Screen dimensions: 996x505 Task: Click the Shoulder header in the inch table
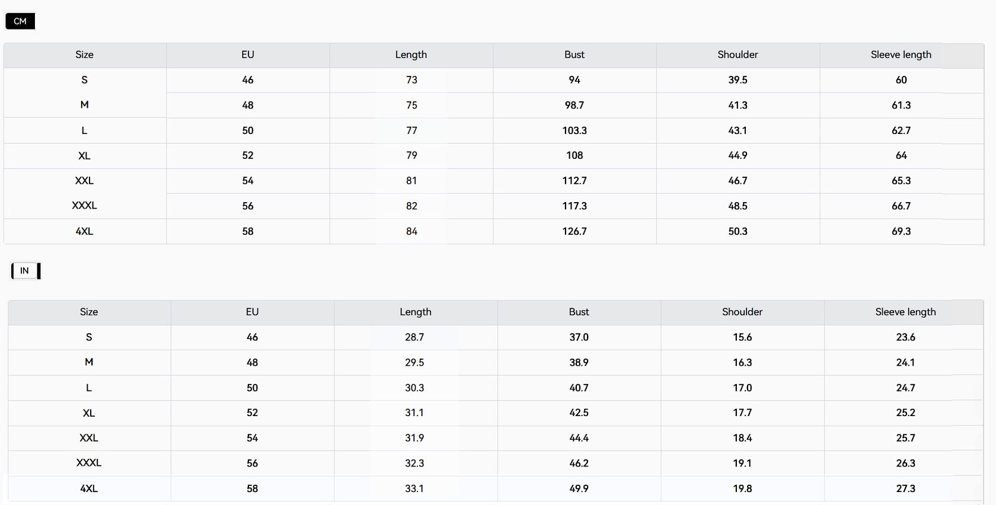coord(742,312)
